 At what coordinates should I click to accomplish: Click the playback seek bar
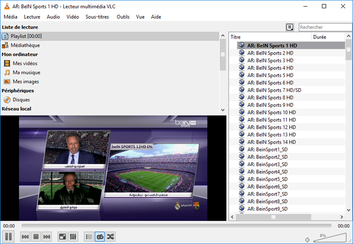click(x=176, y=225)
